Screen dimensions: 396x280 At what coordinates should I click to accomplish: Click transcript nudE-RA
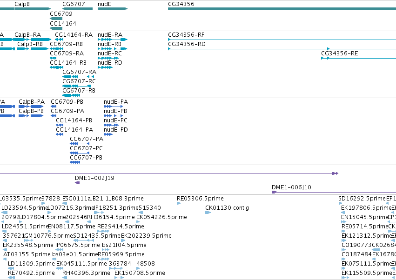pyautogui.click(x=110, y=34)
